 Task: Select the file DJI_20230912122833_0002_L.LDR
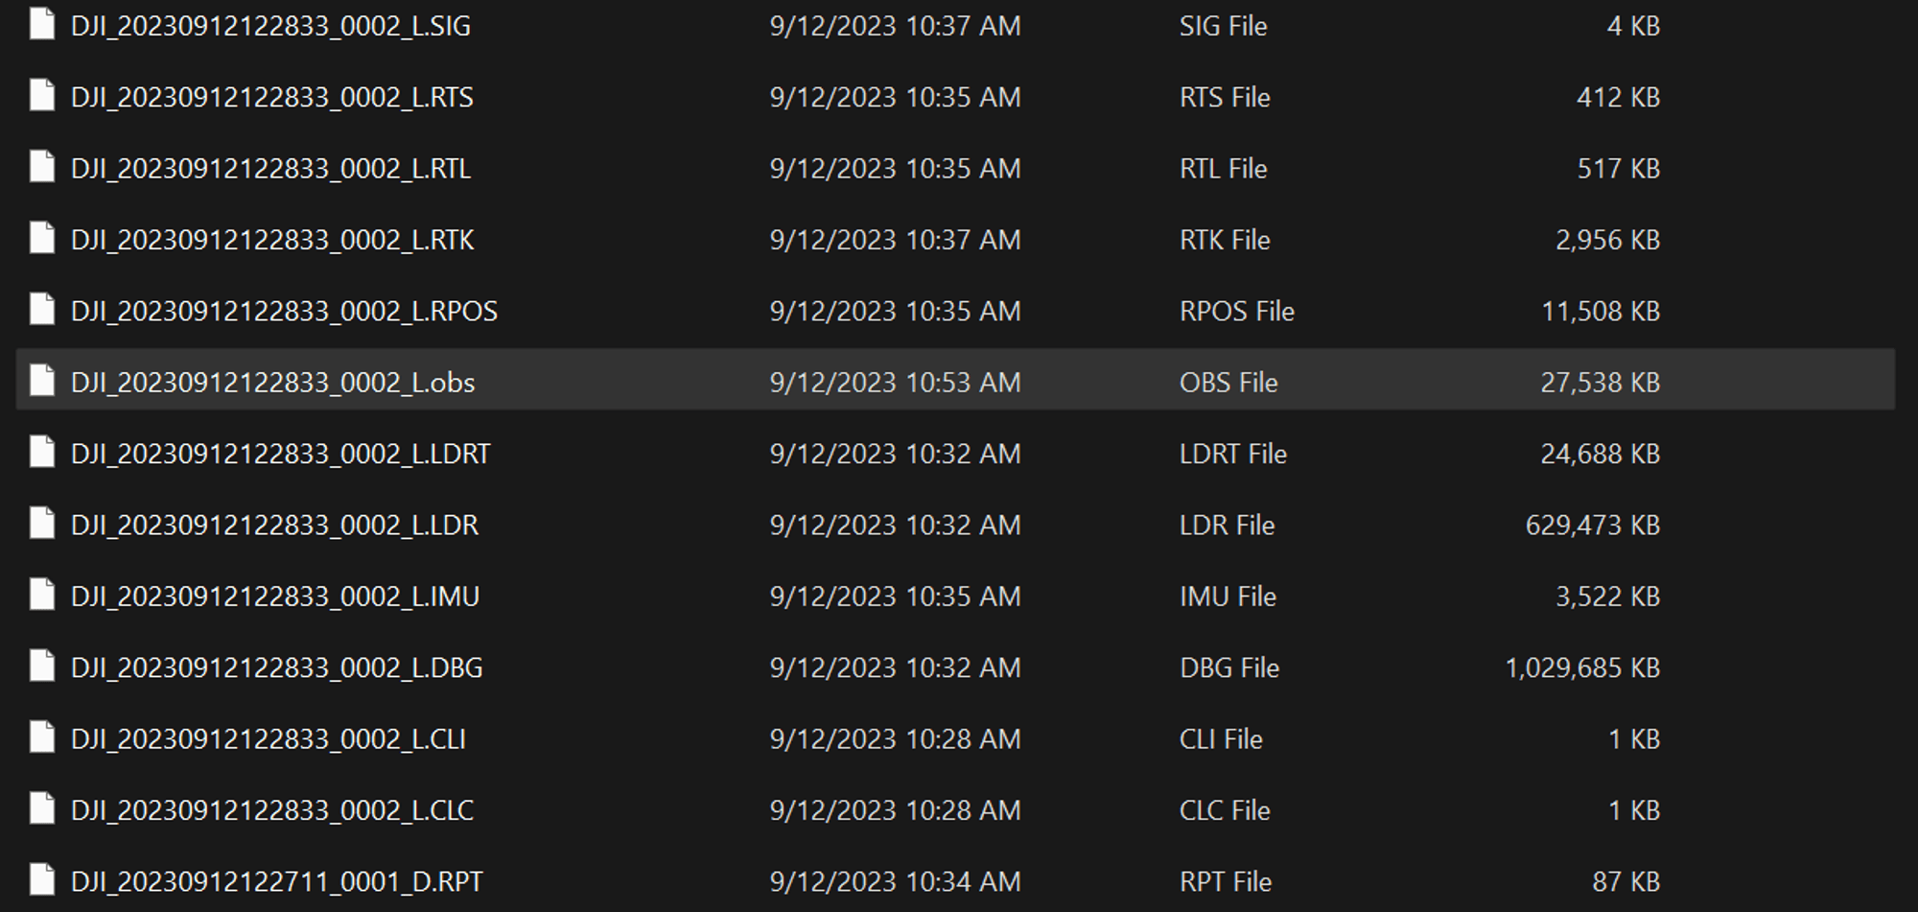point(274,526)
